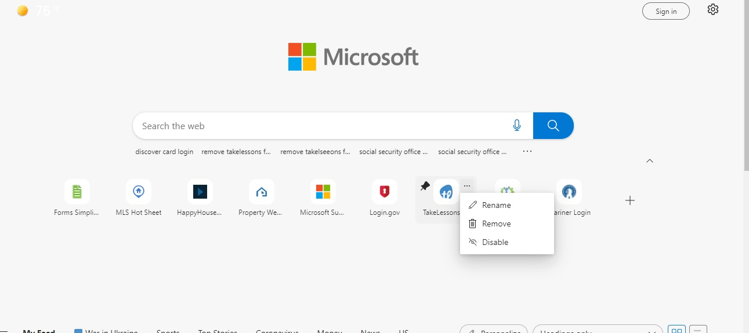Select recent search 'remove takelseeons f...'
749x333 pixels.
click(315, 152)
